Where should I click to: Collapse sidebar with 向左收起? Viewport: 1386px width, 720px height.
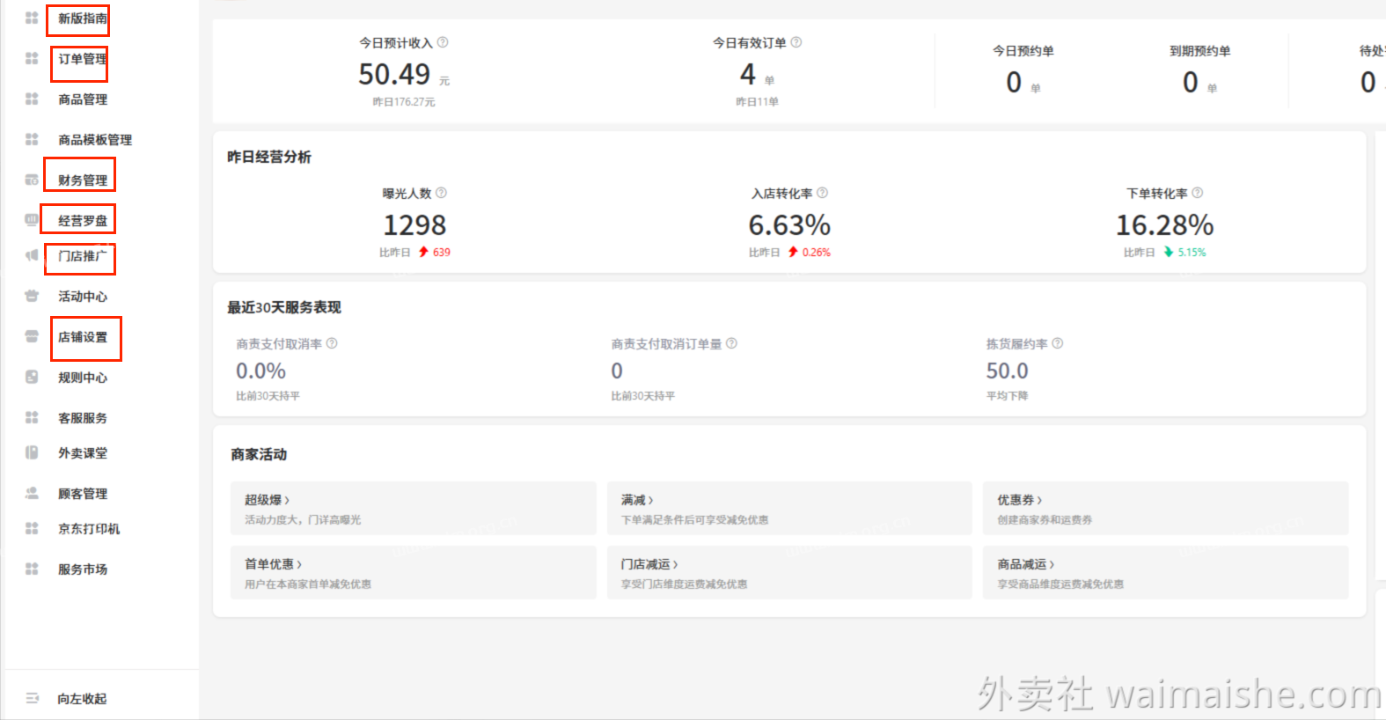[x=82, y=699]
